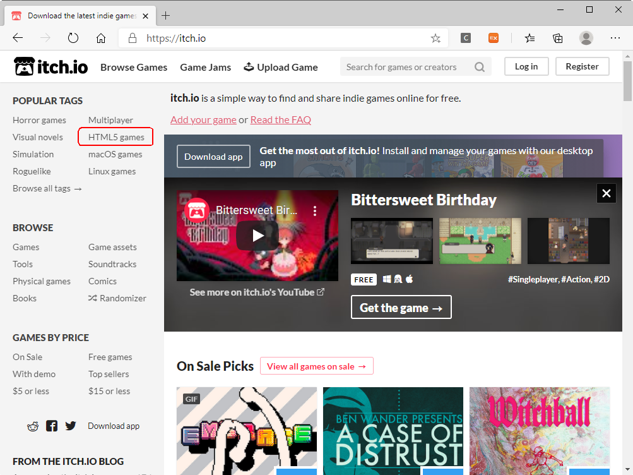Open the Witchball game cover

click(540, 431)
